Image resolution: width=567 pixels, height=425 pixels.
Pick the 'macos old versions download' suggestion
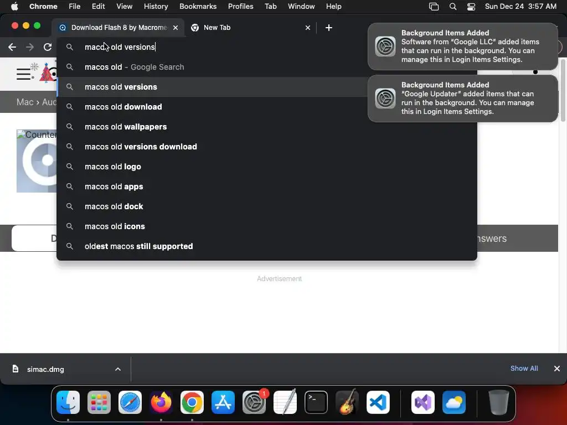tap(267, 146)
